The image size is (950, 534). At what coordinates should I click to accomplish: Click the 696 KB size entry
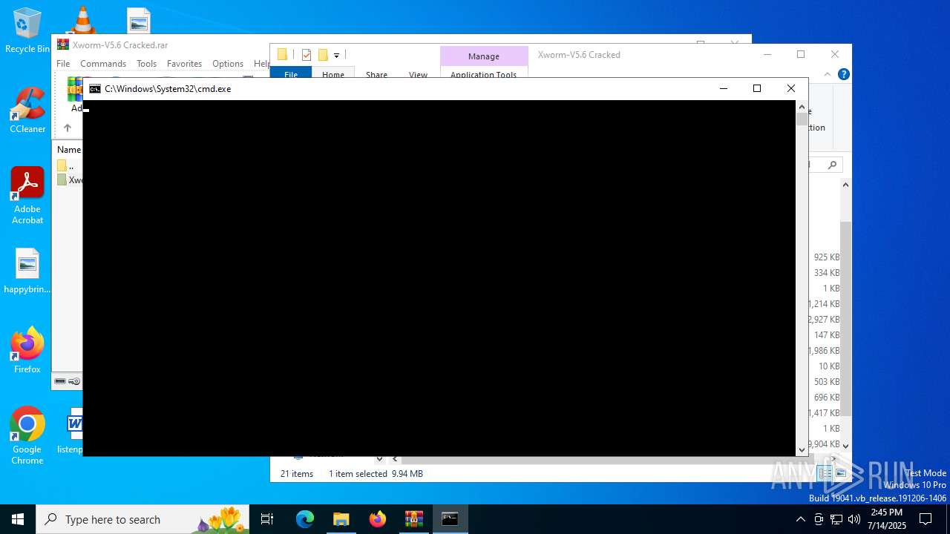click(x=826, y=398)
